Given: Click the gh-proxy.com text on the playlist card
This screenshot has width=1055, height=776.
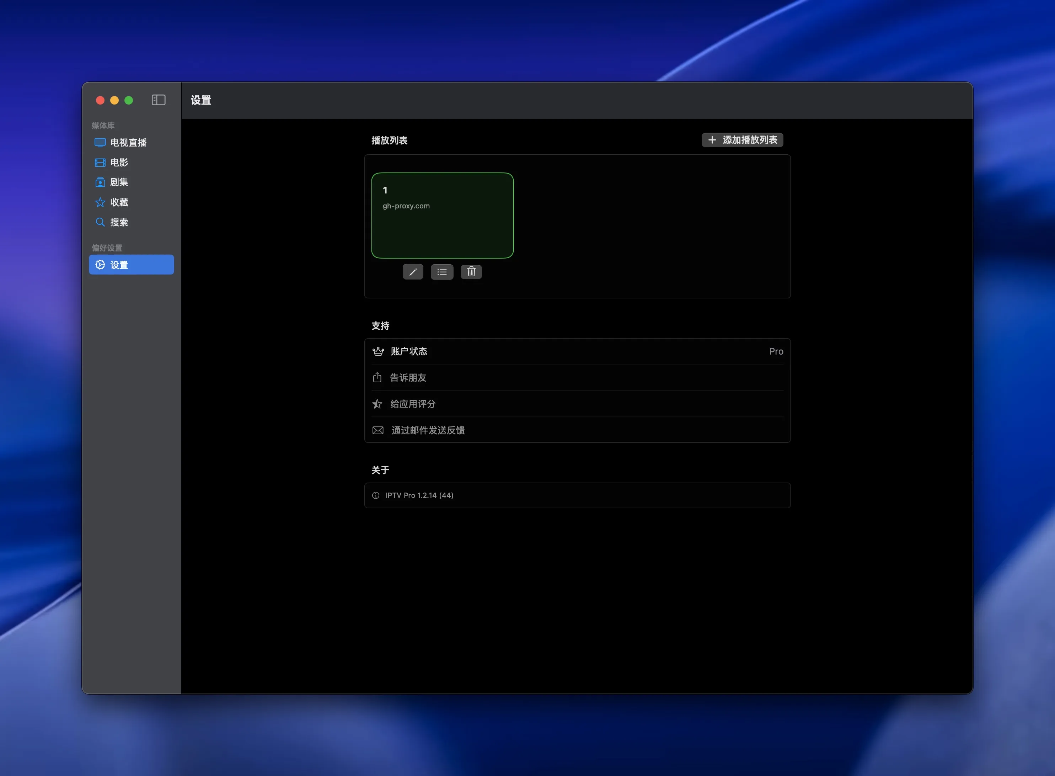Looking at the screenshot, I should 406,206.
